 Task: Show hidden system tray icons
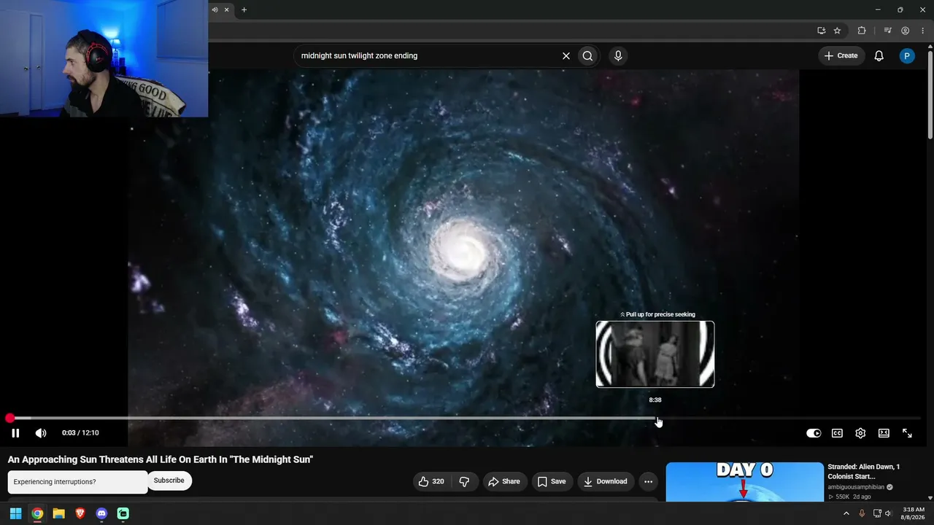[x=846, y=513]
